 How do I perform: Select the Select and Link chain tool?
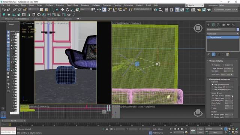[x=15, y=10]
